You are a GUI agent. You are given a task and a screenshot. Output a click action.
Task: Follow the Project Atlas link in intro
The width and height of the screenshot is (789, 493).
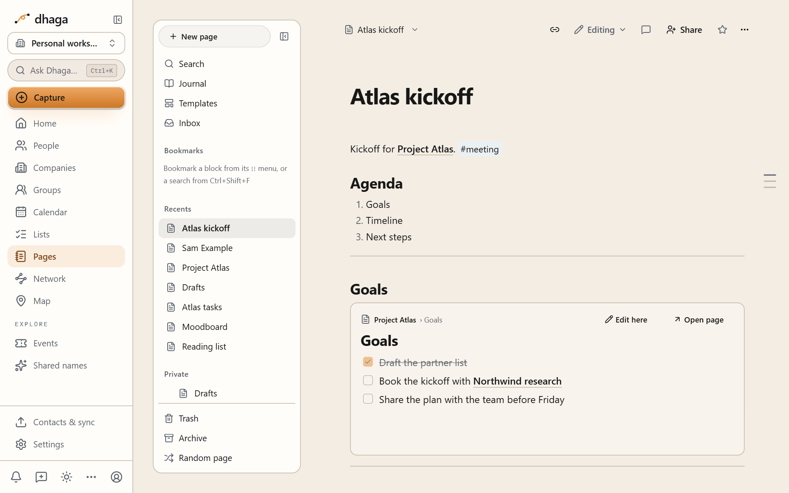(425, 149)
